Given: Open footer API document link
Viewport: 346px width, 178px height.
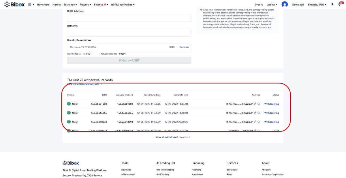Looking at the screenshot, I should pyautogui.click(x=128, y=175).
